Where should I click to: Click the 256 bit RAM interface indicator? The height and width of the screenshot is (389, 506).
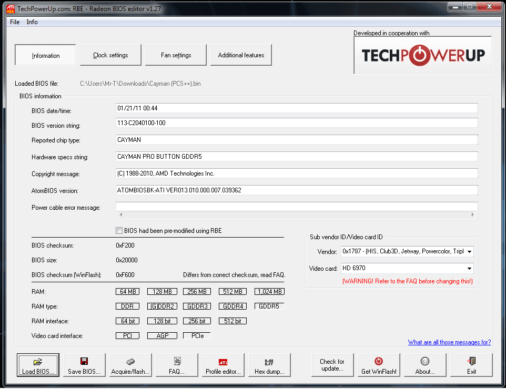pos(197,321)
